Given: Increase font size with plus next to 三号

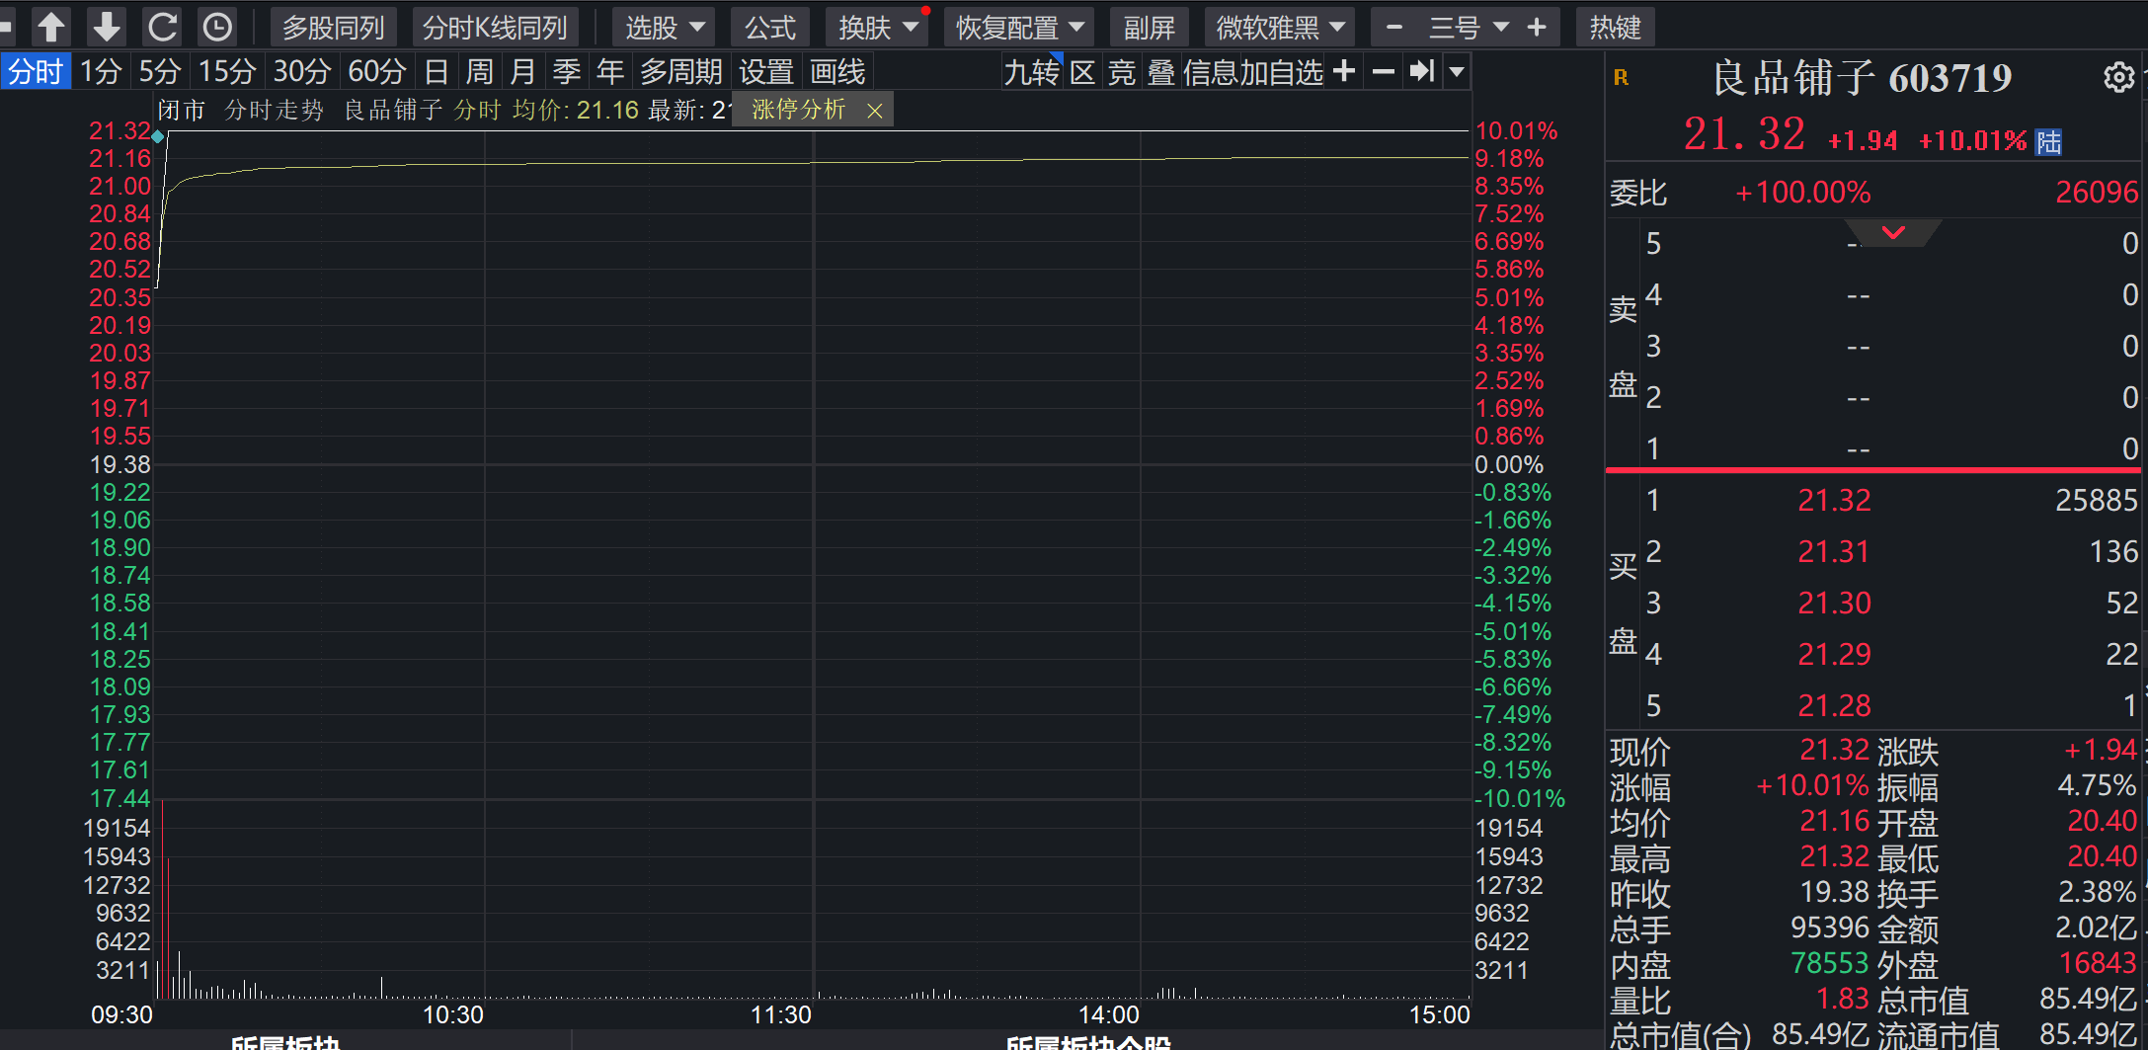Looking at the screenshot, I should (1536, 28).
